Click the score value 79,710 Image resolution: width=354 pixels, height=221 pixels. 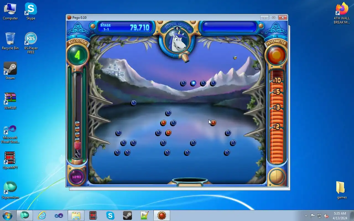coord(140,27)
